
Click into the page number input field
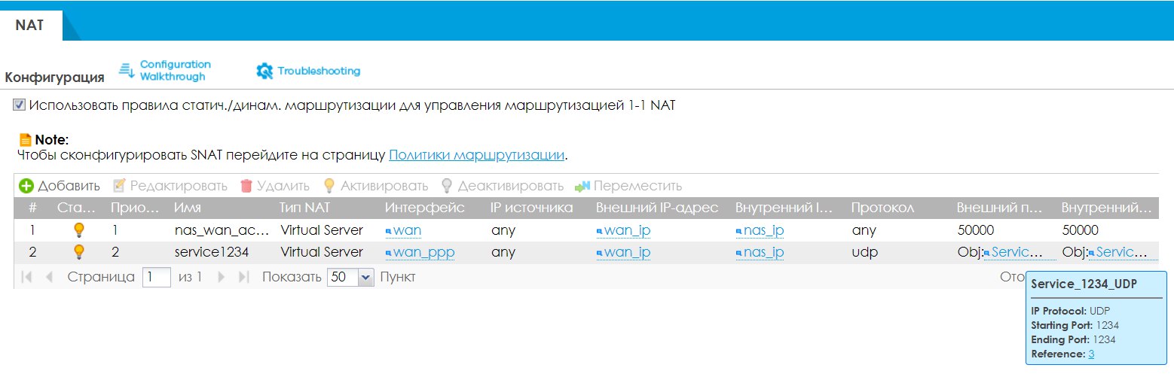tap(157, 277)
